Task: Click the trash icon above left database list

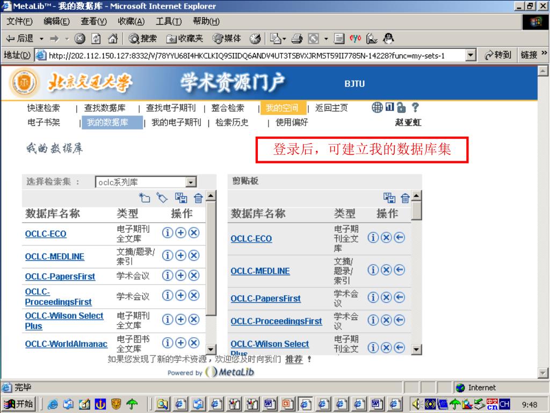Action: pos(198,198)
